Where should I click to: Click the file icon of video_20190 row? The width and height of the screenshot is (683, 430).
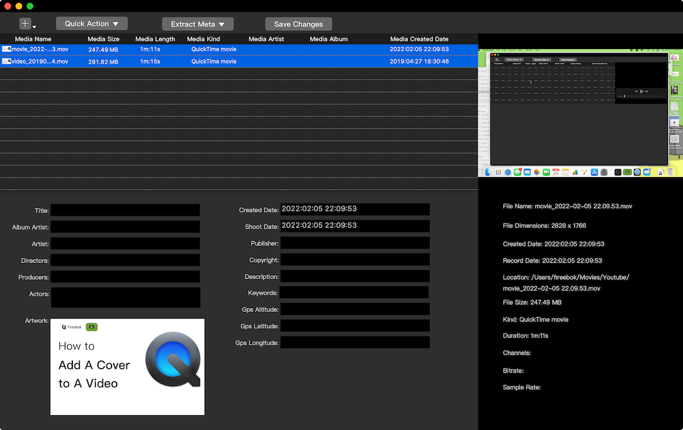6,61
